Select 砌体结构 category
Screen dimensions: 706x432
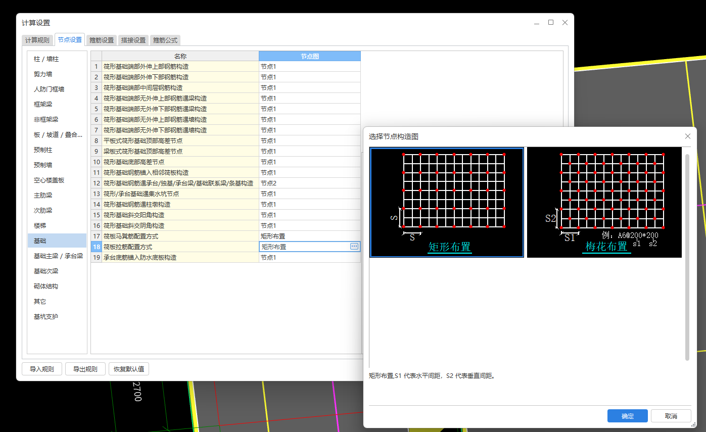click(57, 286)
